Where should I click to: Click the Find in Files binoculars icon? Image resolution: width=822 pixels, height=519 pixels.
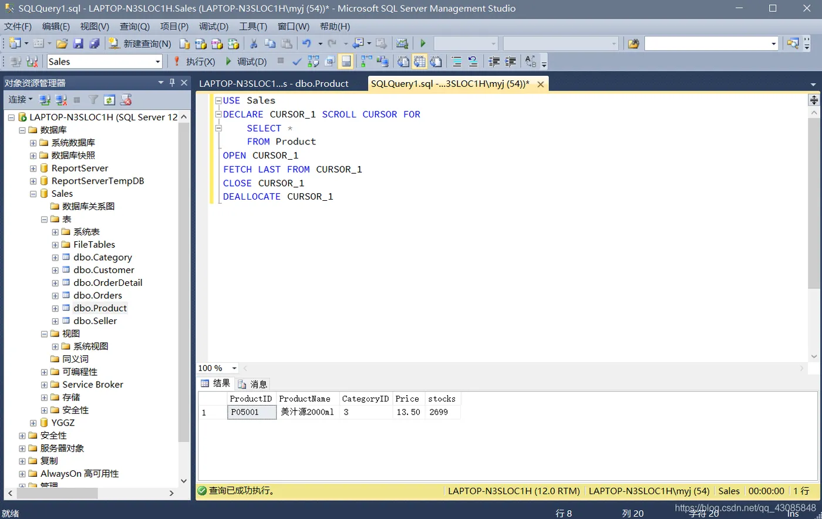(x=633, y=43)
